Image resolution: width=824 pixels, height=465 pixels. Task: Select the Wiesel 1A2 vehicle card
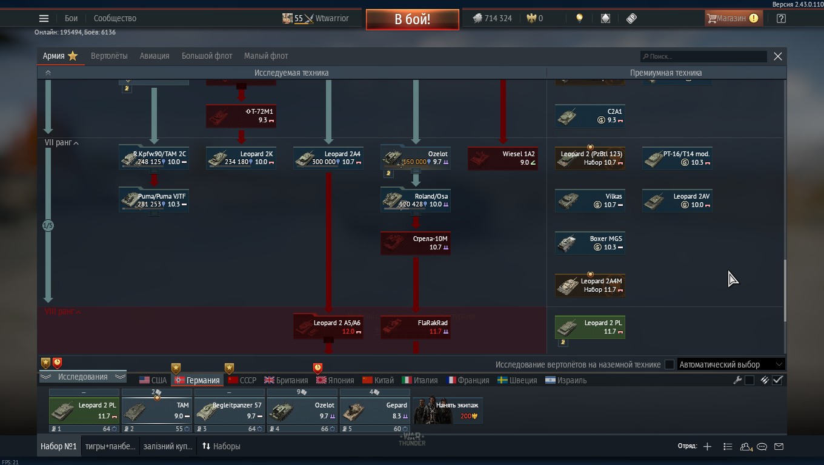coord(503,158)
